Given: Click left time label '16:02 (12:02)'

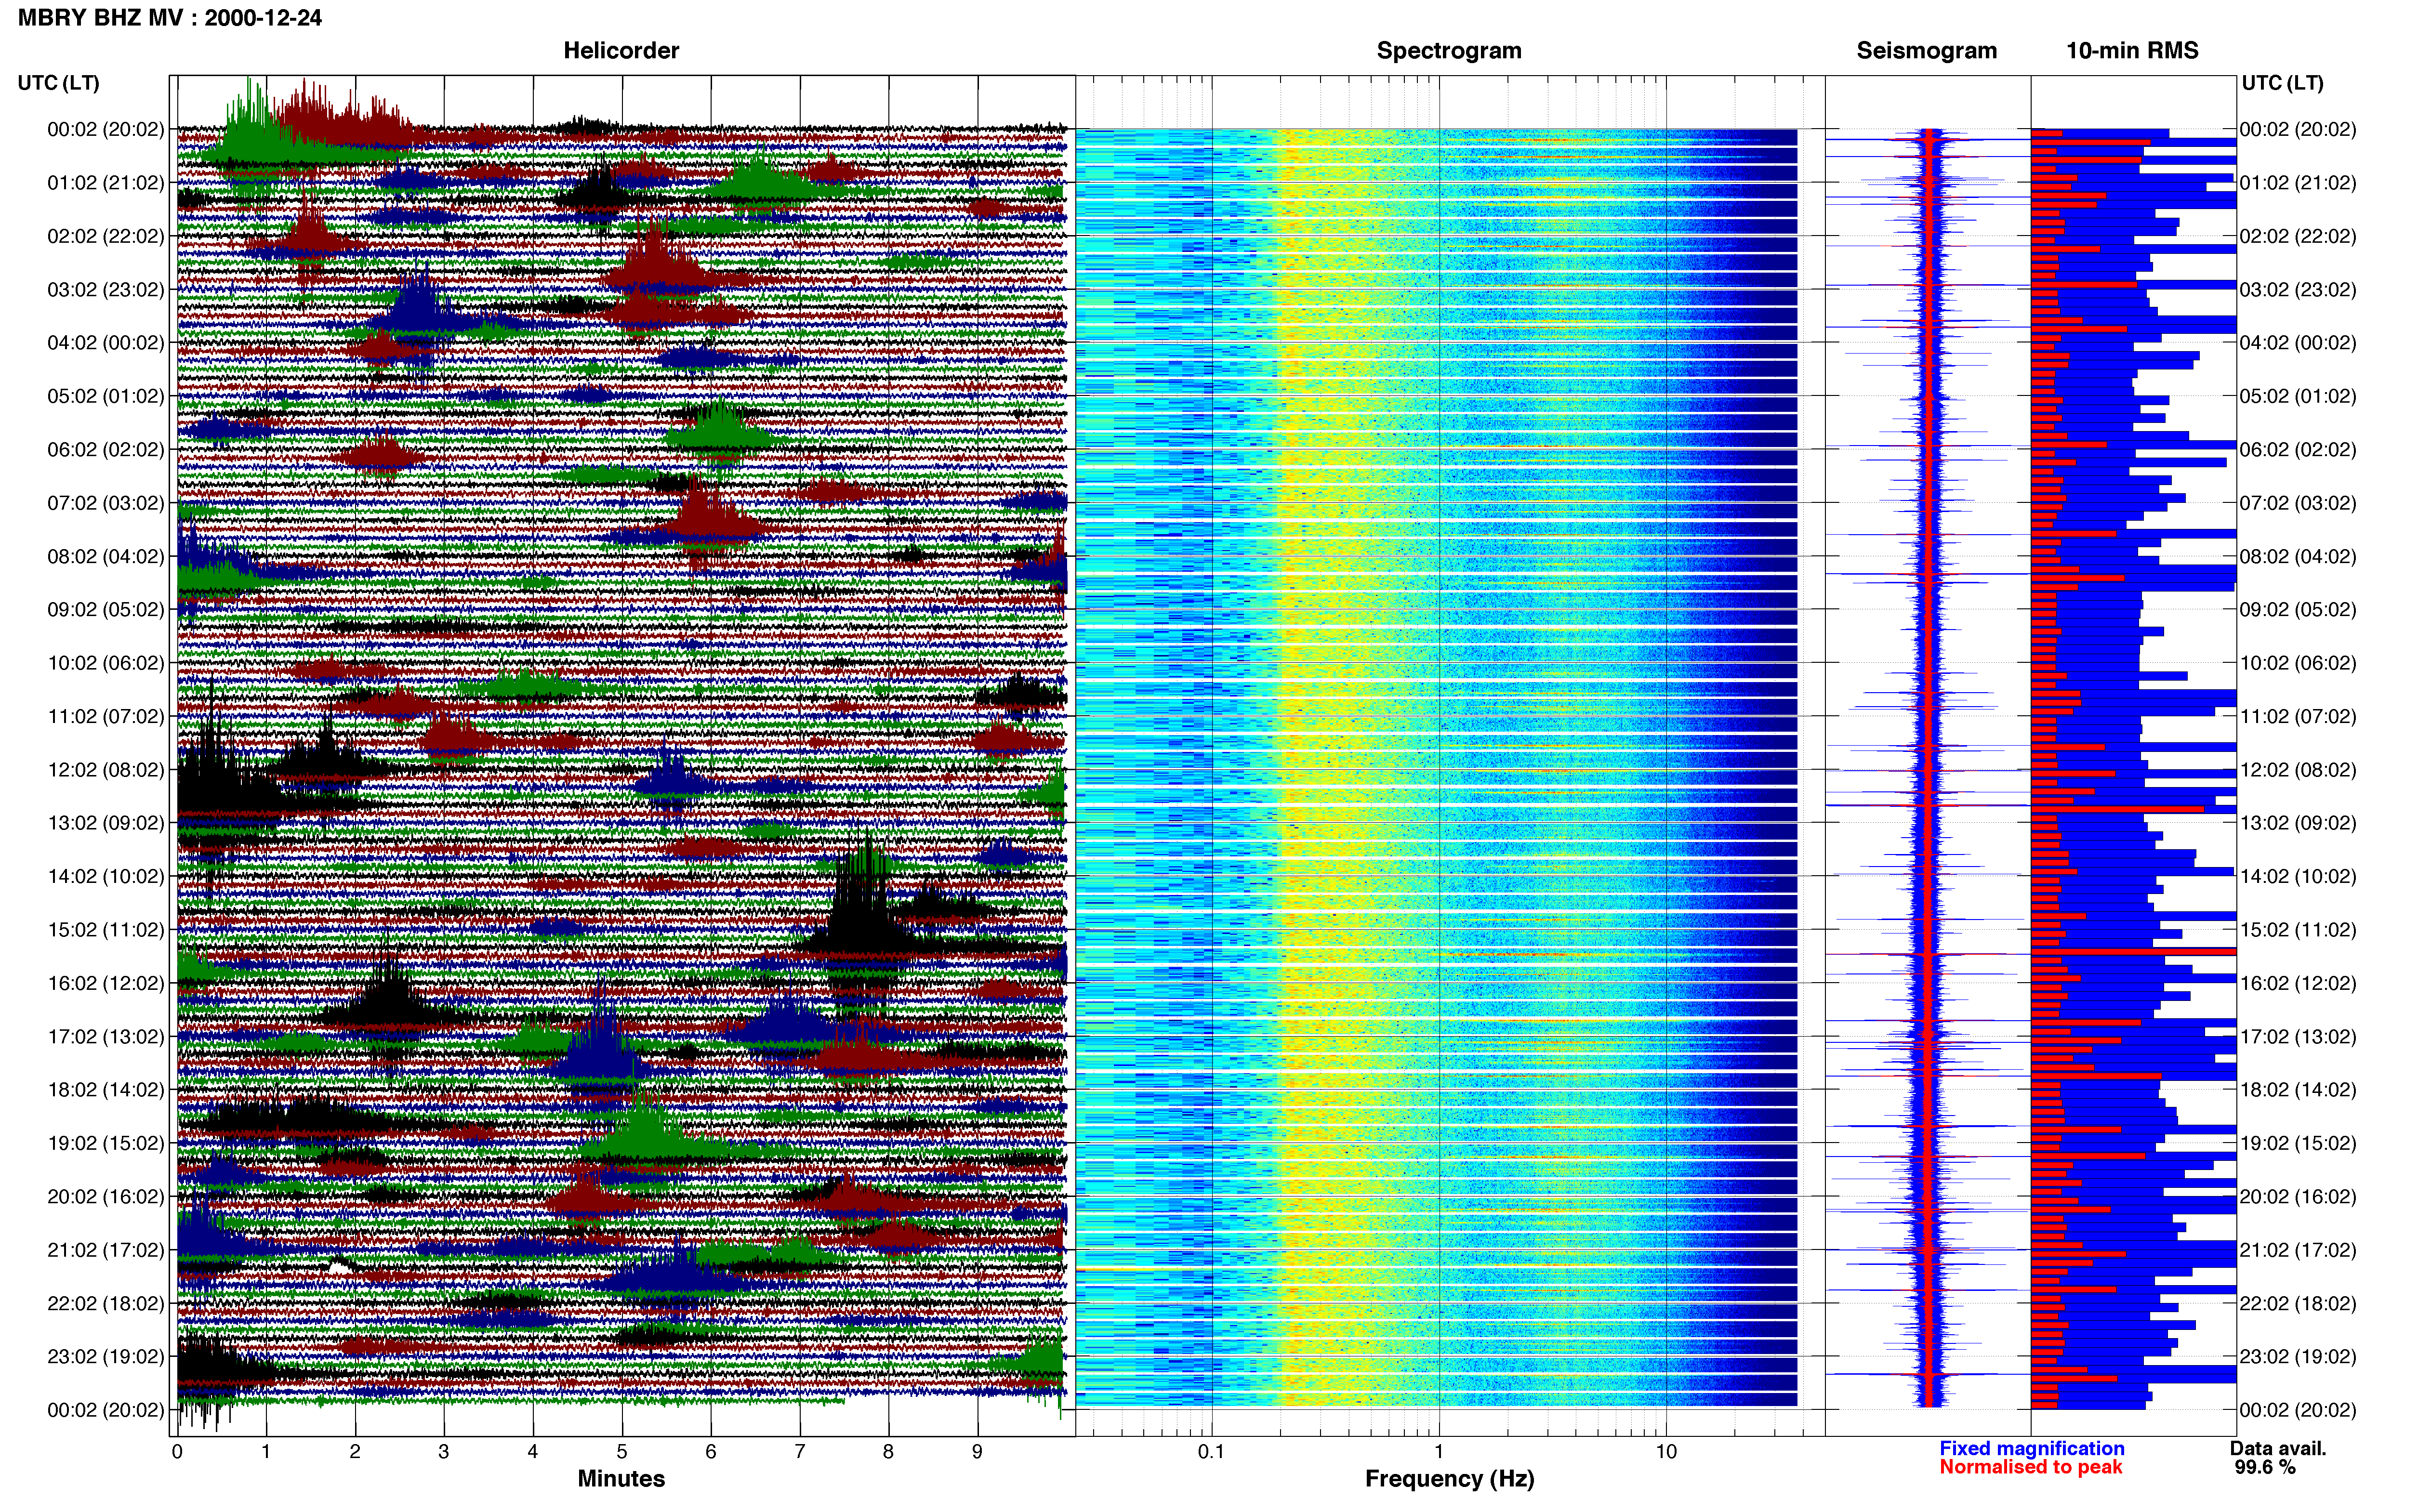Looking at the screenshot, I should click(x=106, y=983).
